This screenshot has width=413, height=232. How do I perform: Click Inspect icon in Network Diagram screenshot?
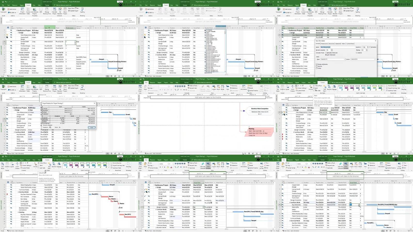click(x=214, y=87)
